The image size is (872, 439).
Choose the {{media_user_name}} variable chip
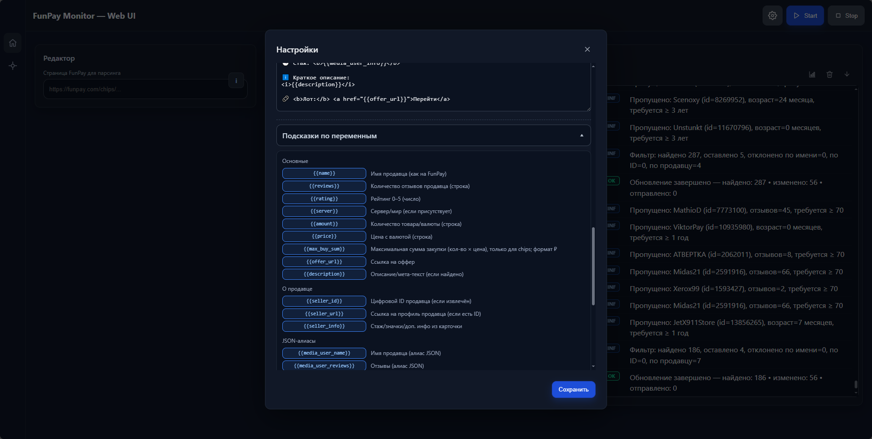point(324,353)
